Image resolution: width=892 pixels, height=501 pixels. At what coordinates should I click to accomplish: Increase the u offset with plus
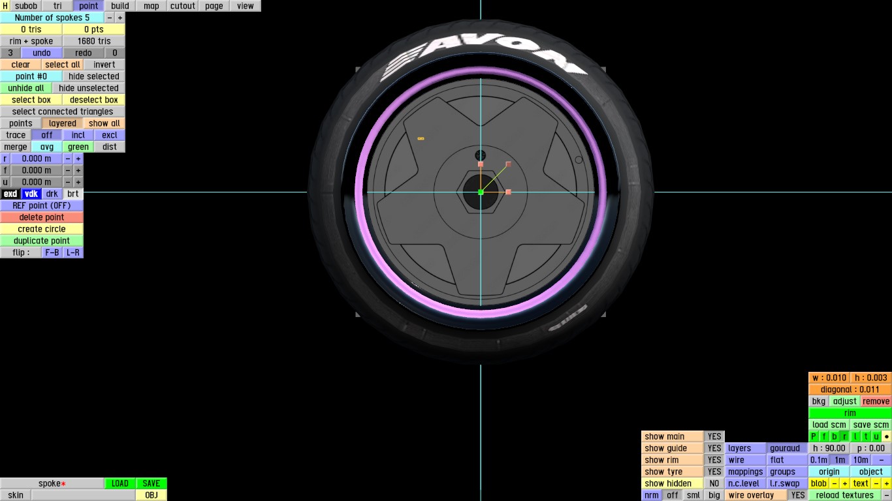78,182
